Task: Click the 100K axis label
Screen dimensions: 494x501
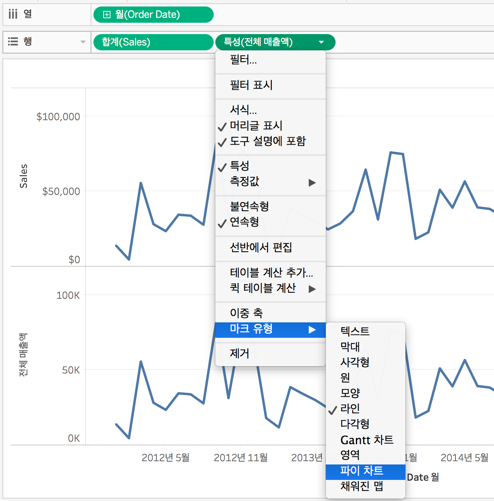Action: [x=68, y=295]
